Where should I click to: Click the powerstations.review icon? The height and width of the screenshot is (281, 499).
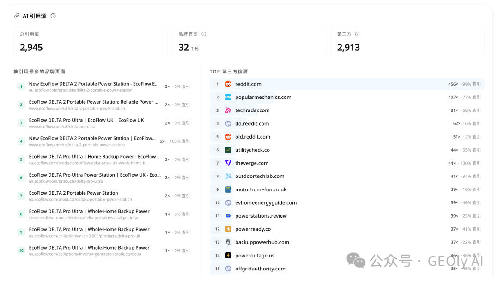coord(228,216)
